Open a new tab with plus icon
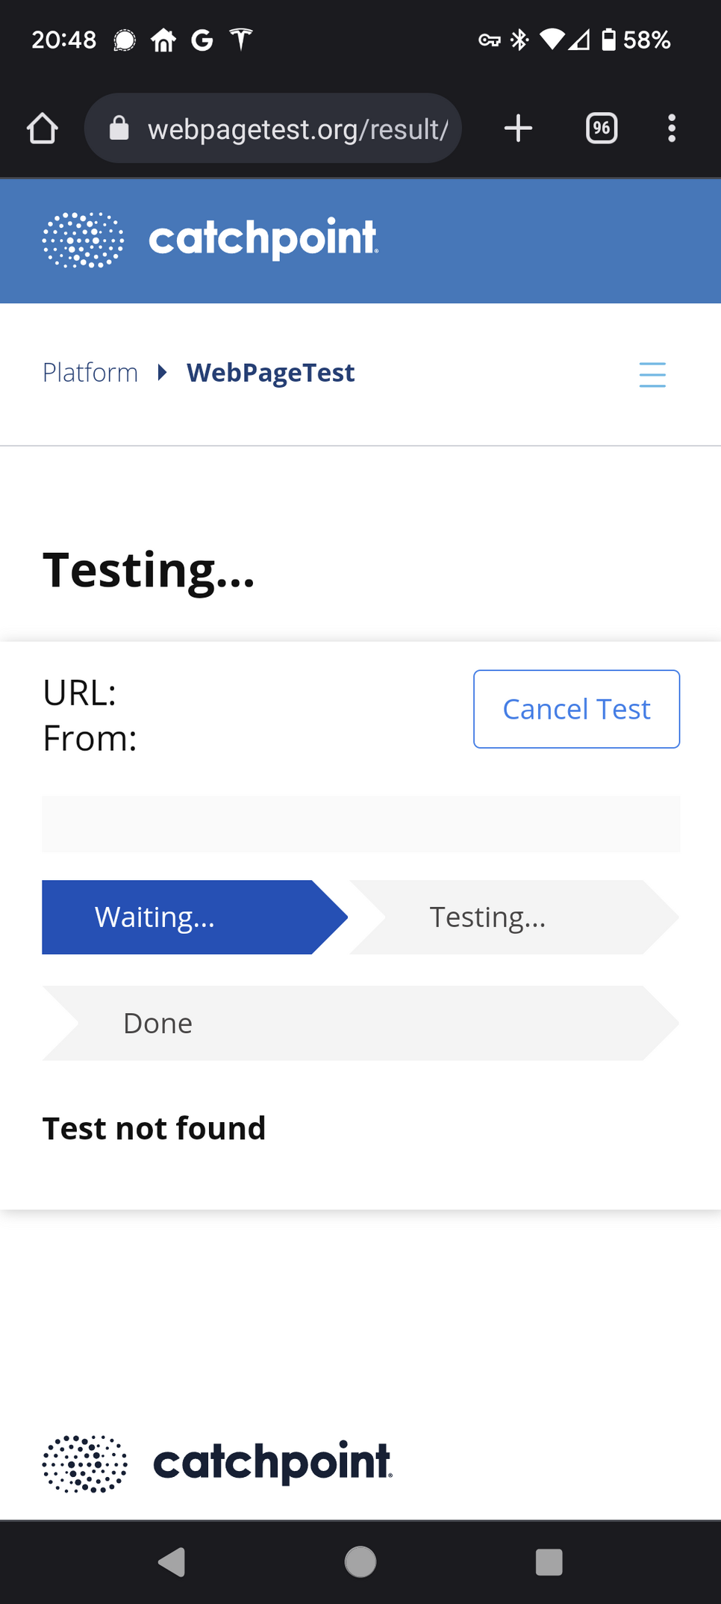The image size is (721, 1604). 518,128
